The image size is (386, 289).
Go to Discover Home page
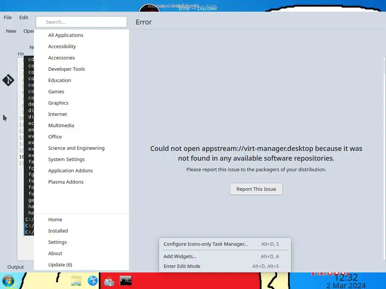coord(81,220)
